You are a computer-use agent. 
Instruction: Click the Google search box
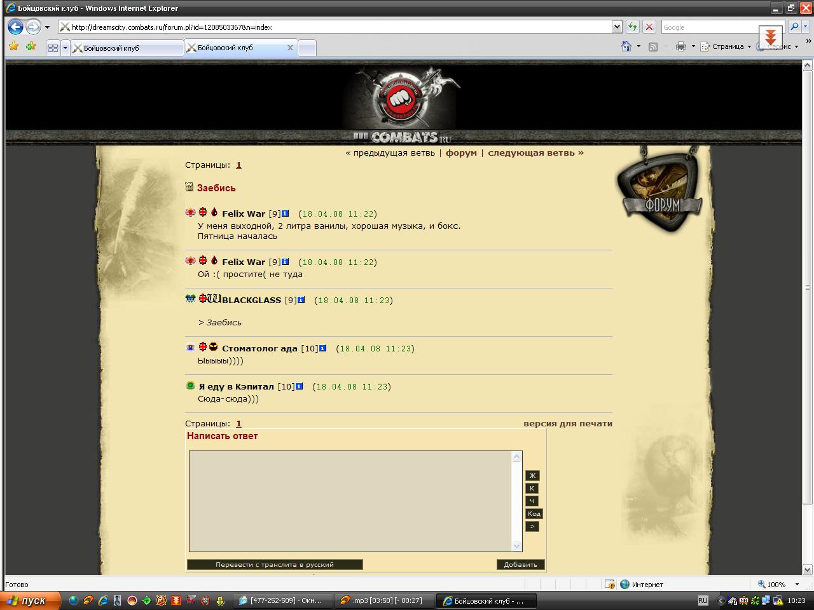[x=709, y=27]
